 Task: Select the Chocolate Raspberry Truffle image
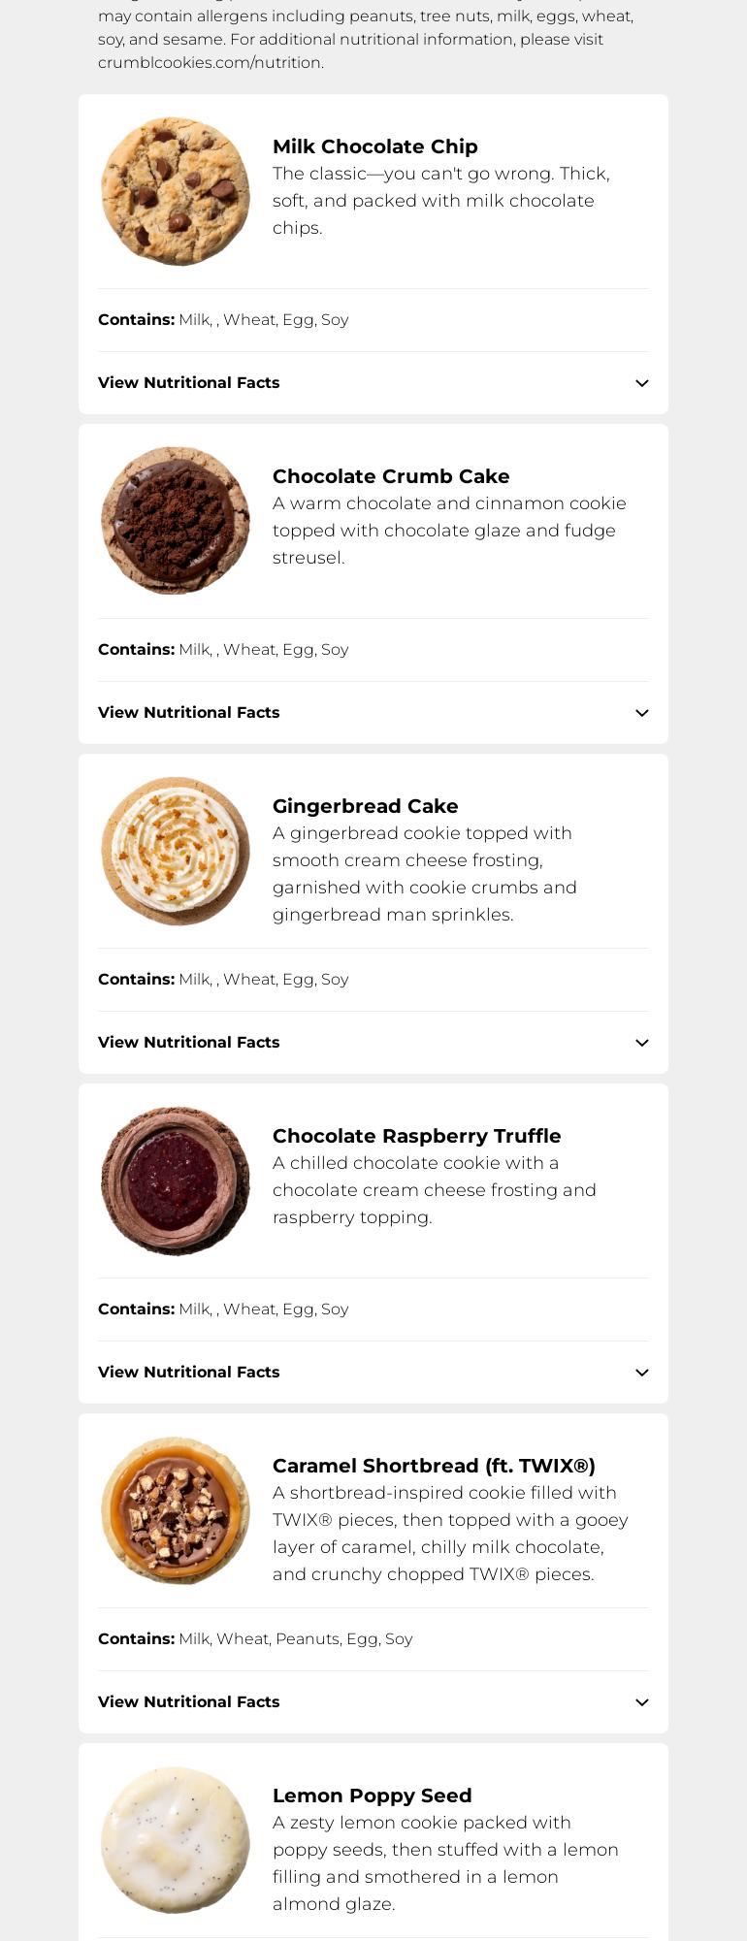point(175,1181)
